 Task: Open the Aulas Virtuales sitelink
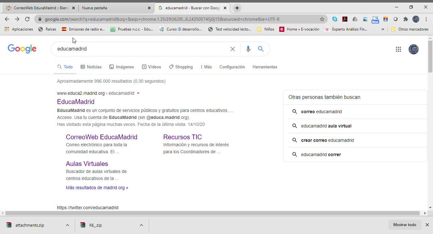87,164
